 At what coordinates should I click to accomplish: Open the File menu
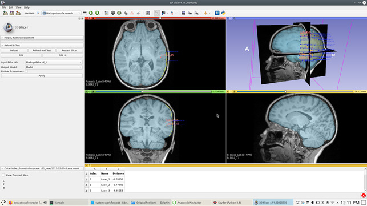tap(4, 7)
